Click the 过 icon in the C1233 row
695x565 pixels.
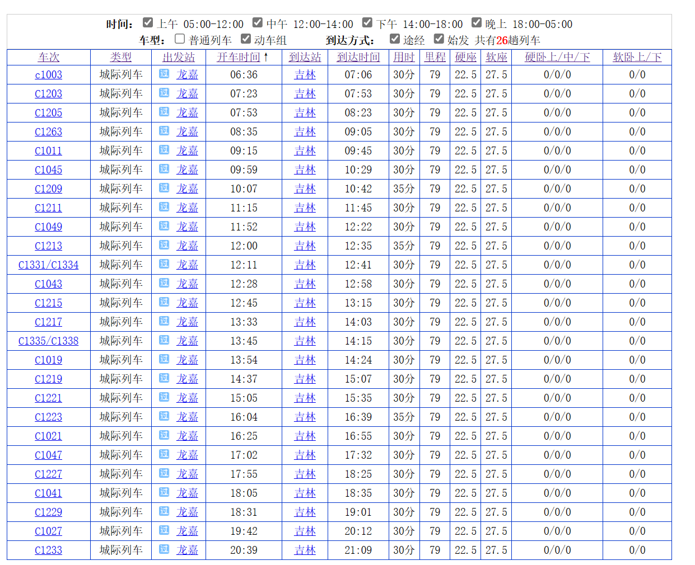(164, 549)
